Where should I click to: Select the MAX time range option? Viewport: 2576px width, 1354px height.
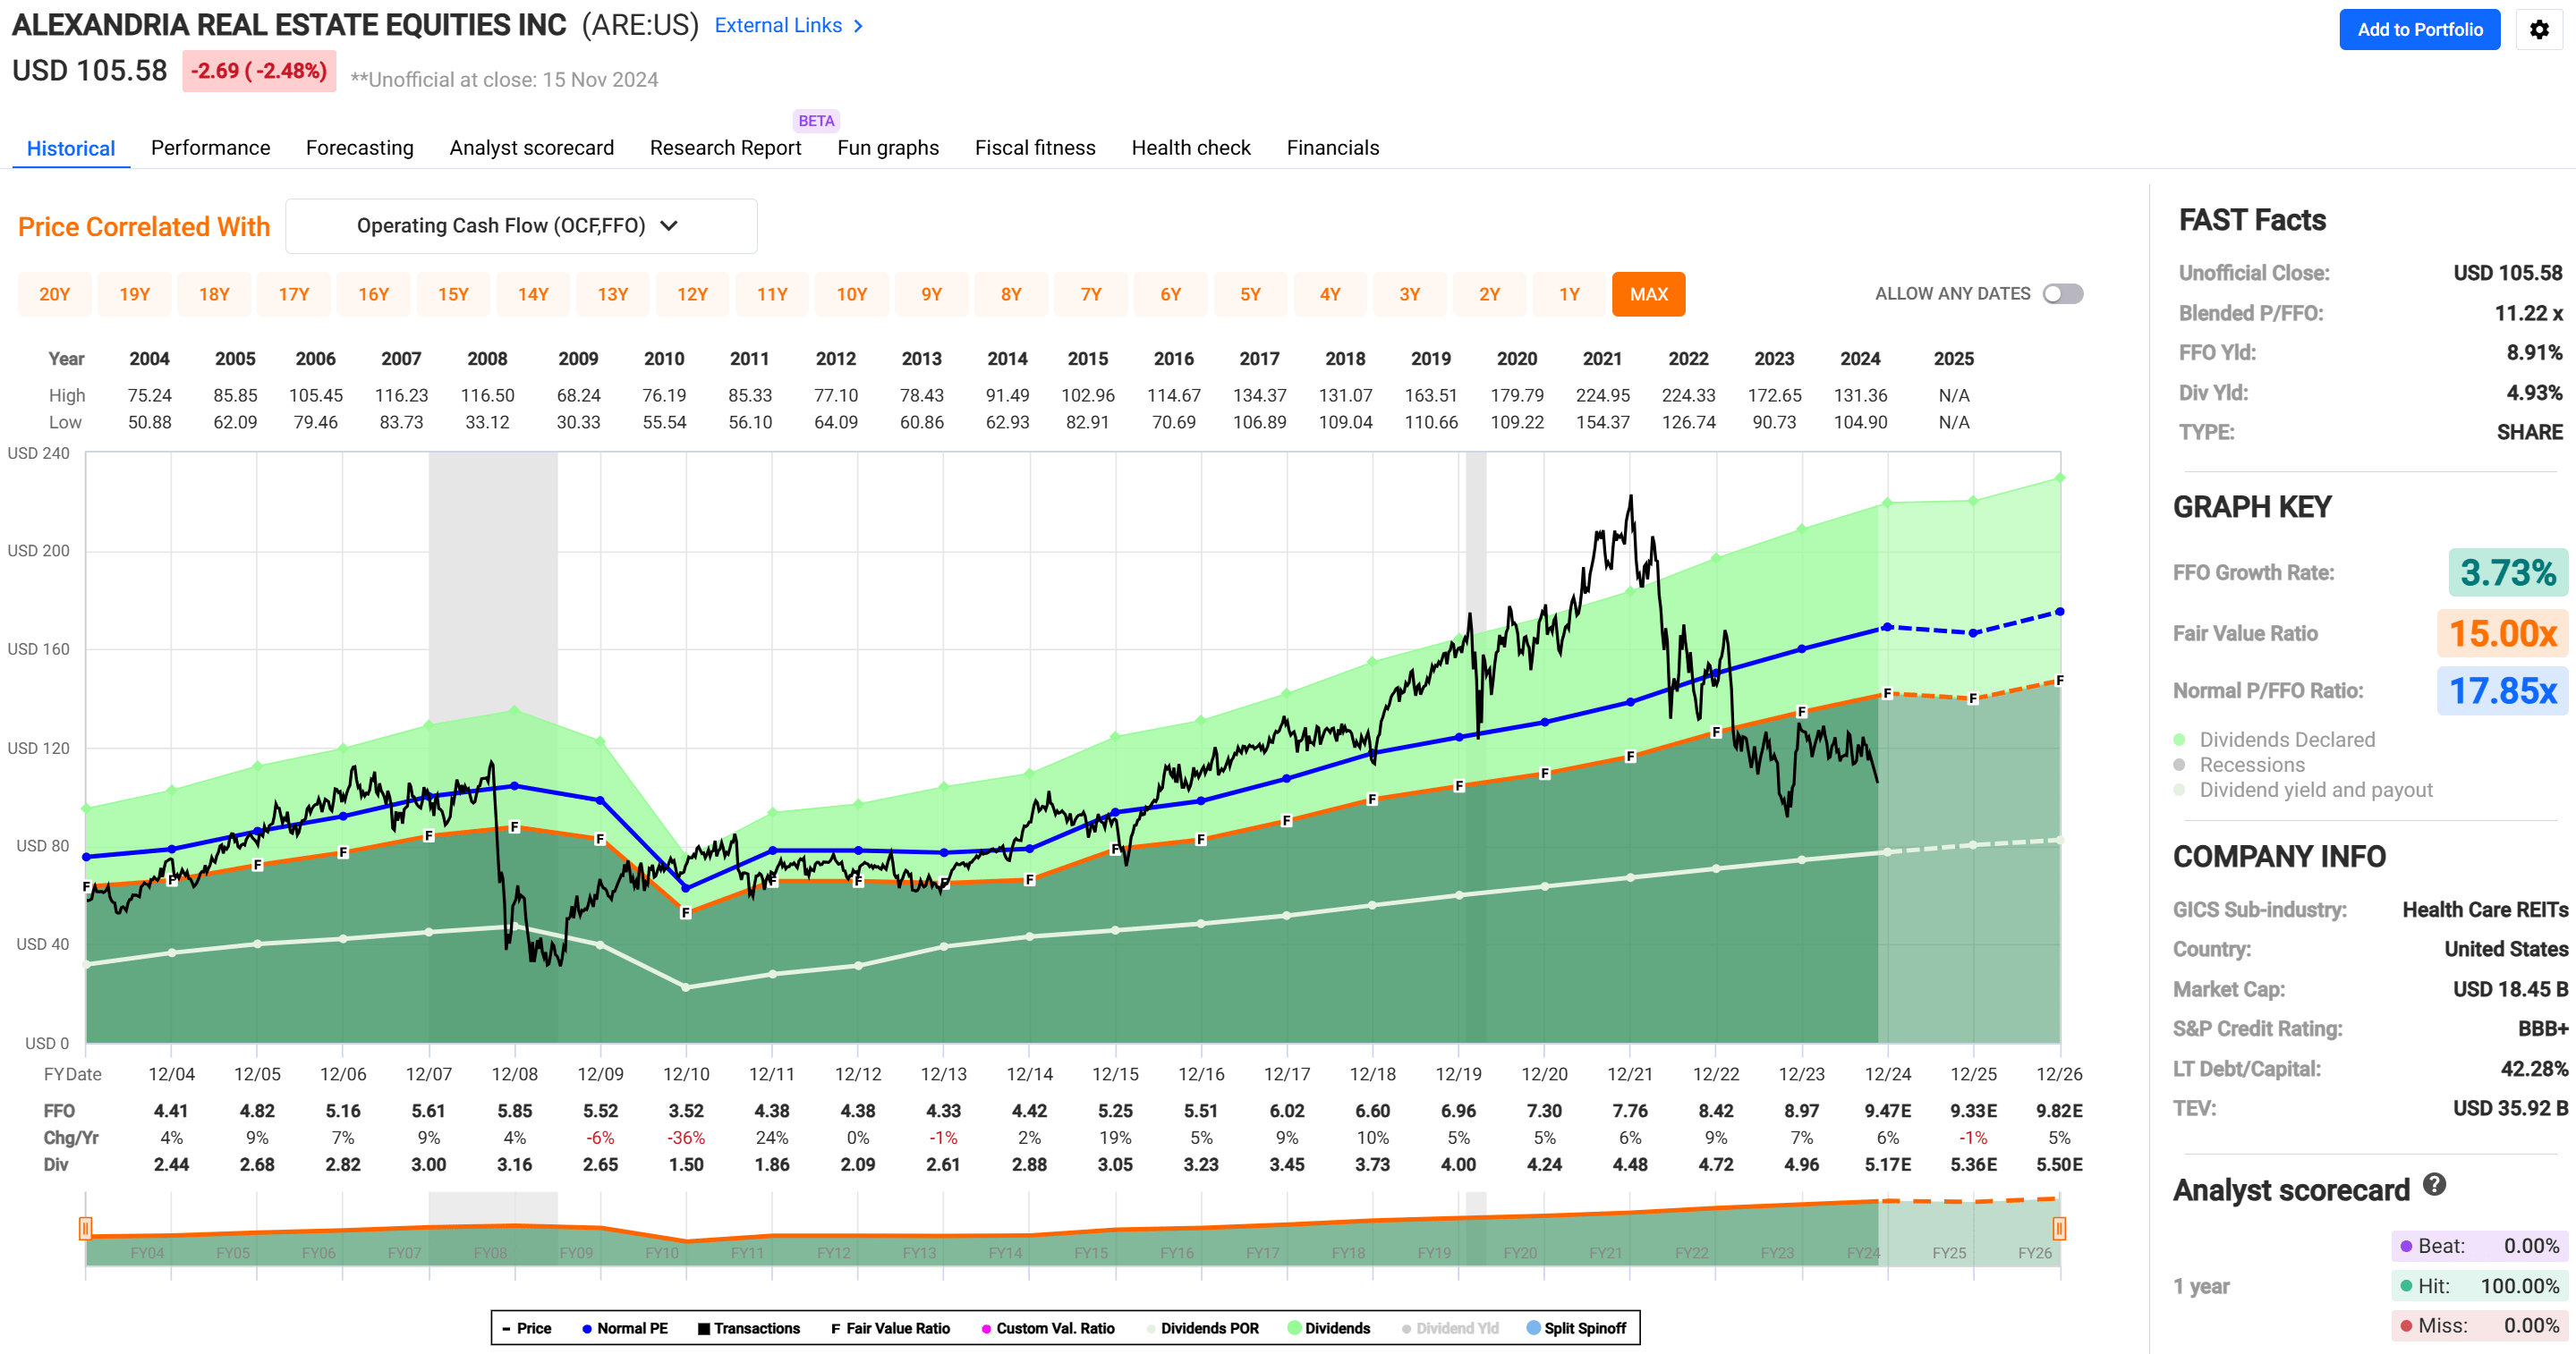[x=1649, y=293]
